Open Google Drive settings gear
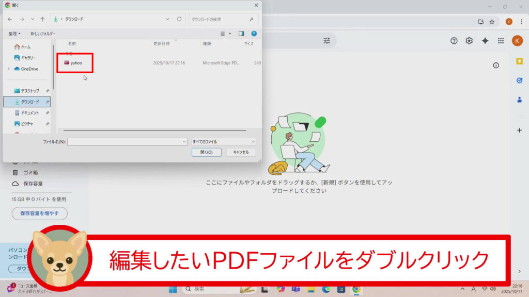The height and width of the screenshot is (297, 529). point(469,41)
